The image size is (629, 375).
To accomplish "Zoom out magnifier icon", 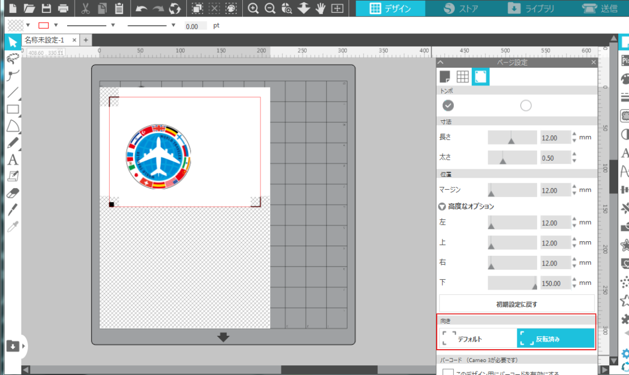I will [x=270, y=8].
